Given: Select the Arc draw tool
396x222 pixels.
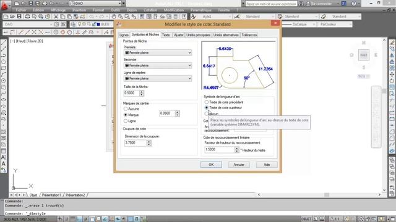Looking at the screenshot, I should pyautogui.click(x=4, y=75).
